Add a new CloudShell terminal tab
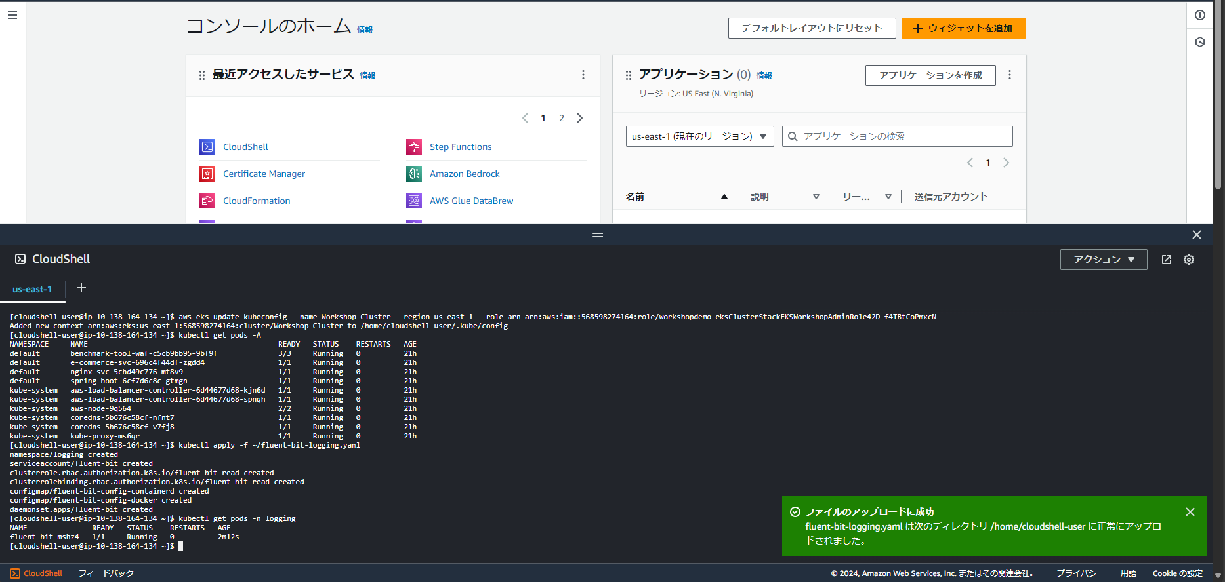1225x582 pixels. click(81, 288)
